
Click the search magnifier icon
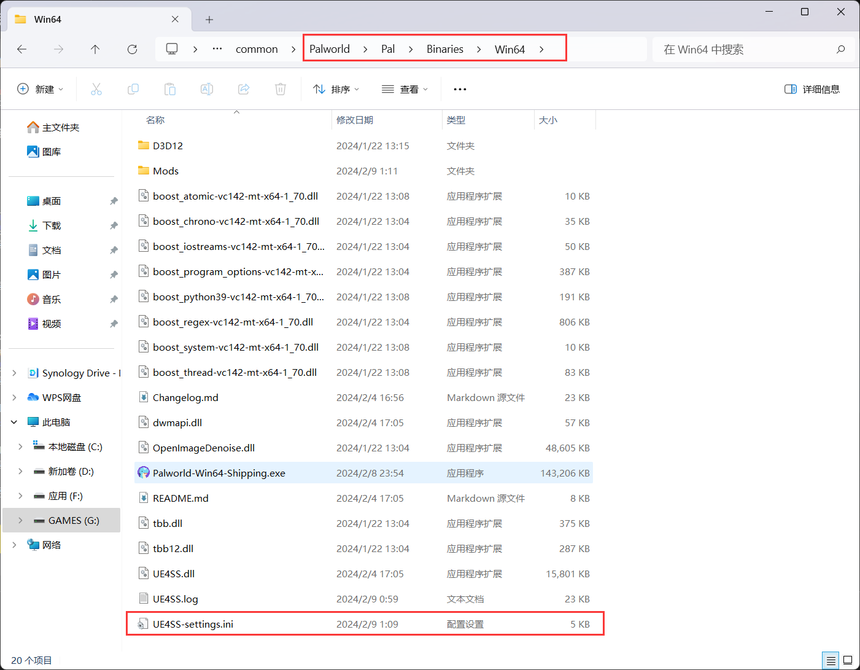tap(840, 49)
